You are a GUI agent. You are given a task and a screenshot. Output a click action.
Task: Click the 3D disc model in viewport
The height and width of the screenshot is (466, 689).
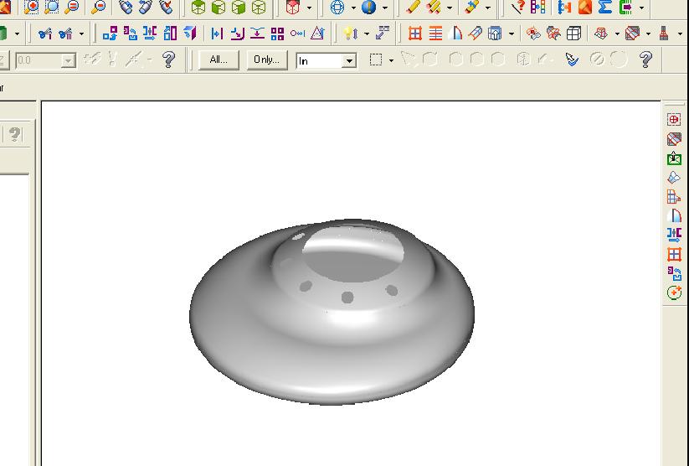pos(332,312)
